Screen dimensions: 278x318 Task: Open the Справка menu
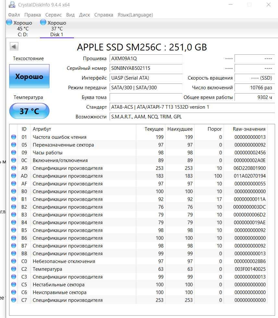coord(104,15)
